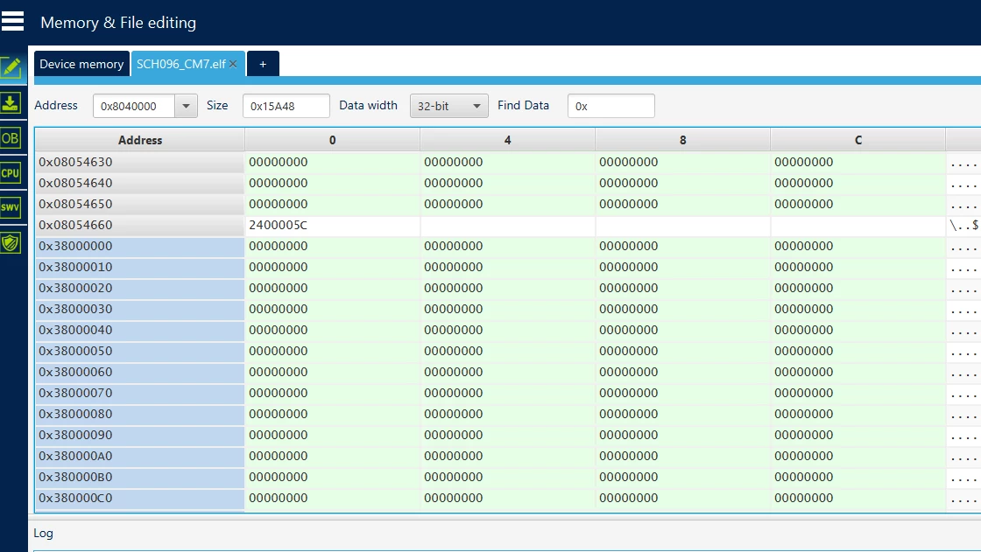
Task: Open the SWV viewer icon
Action: pyautogui.click(x=11, y=207)
